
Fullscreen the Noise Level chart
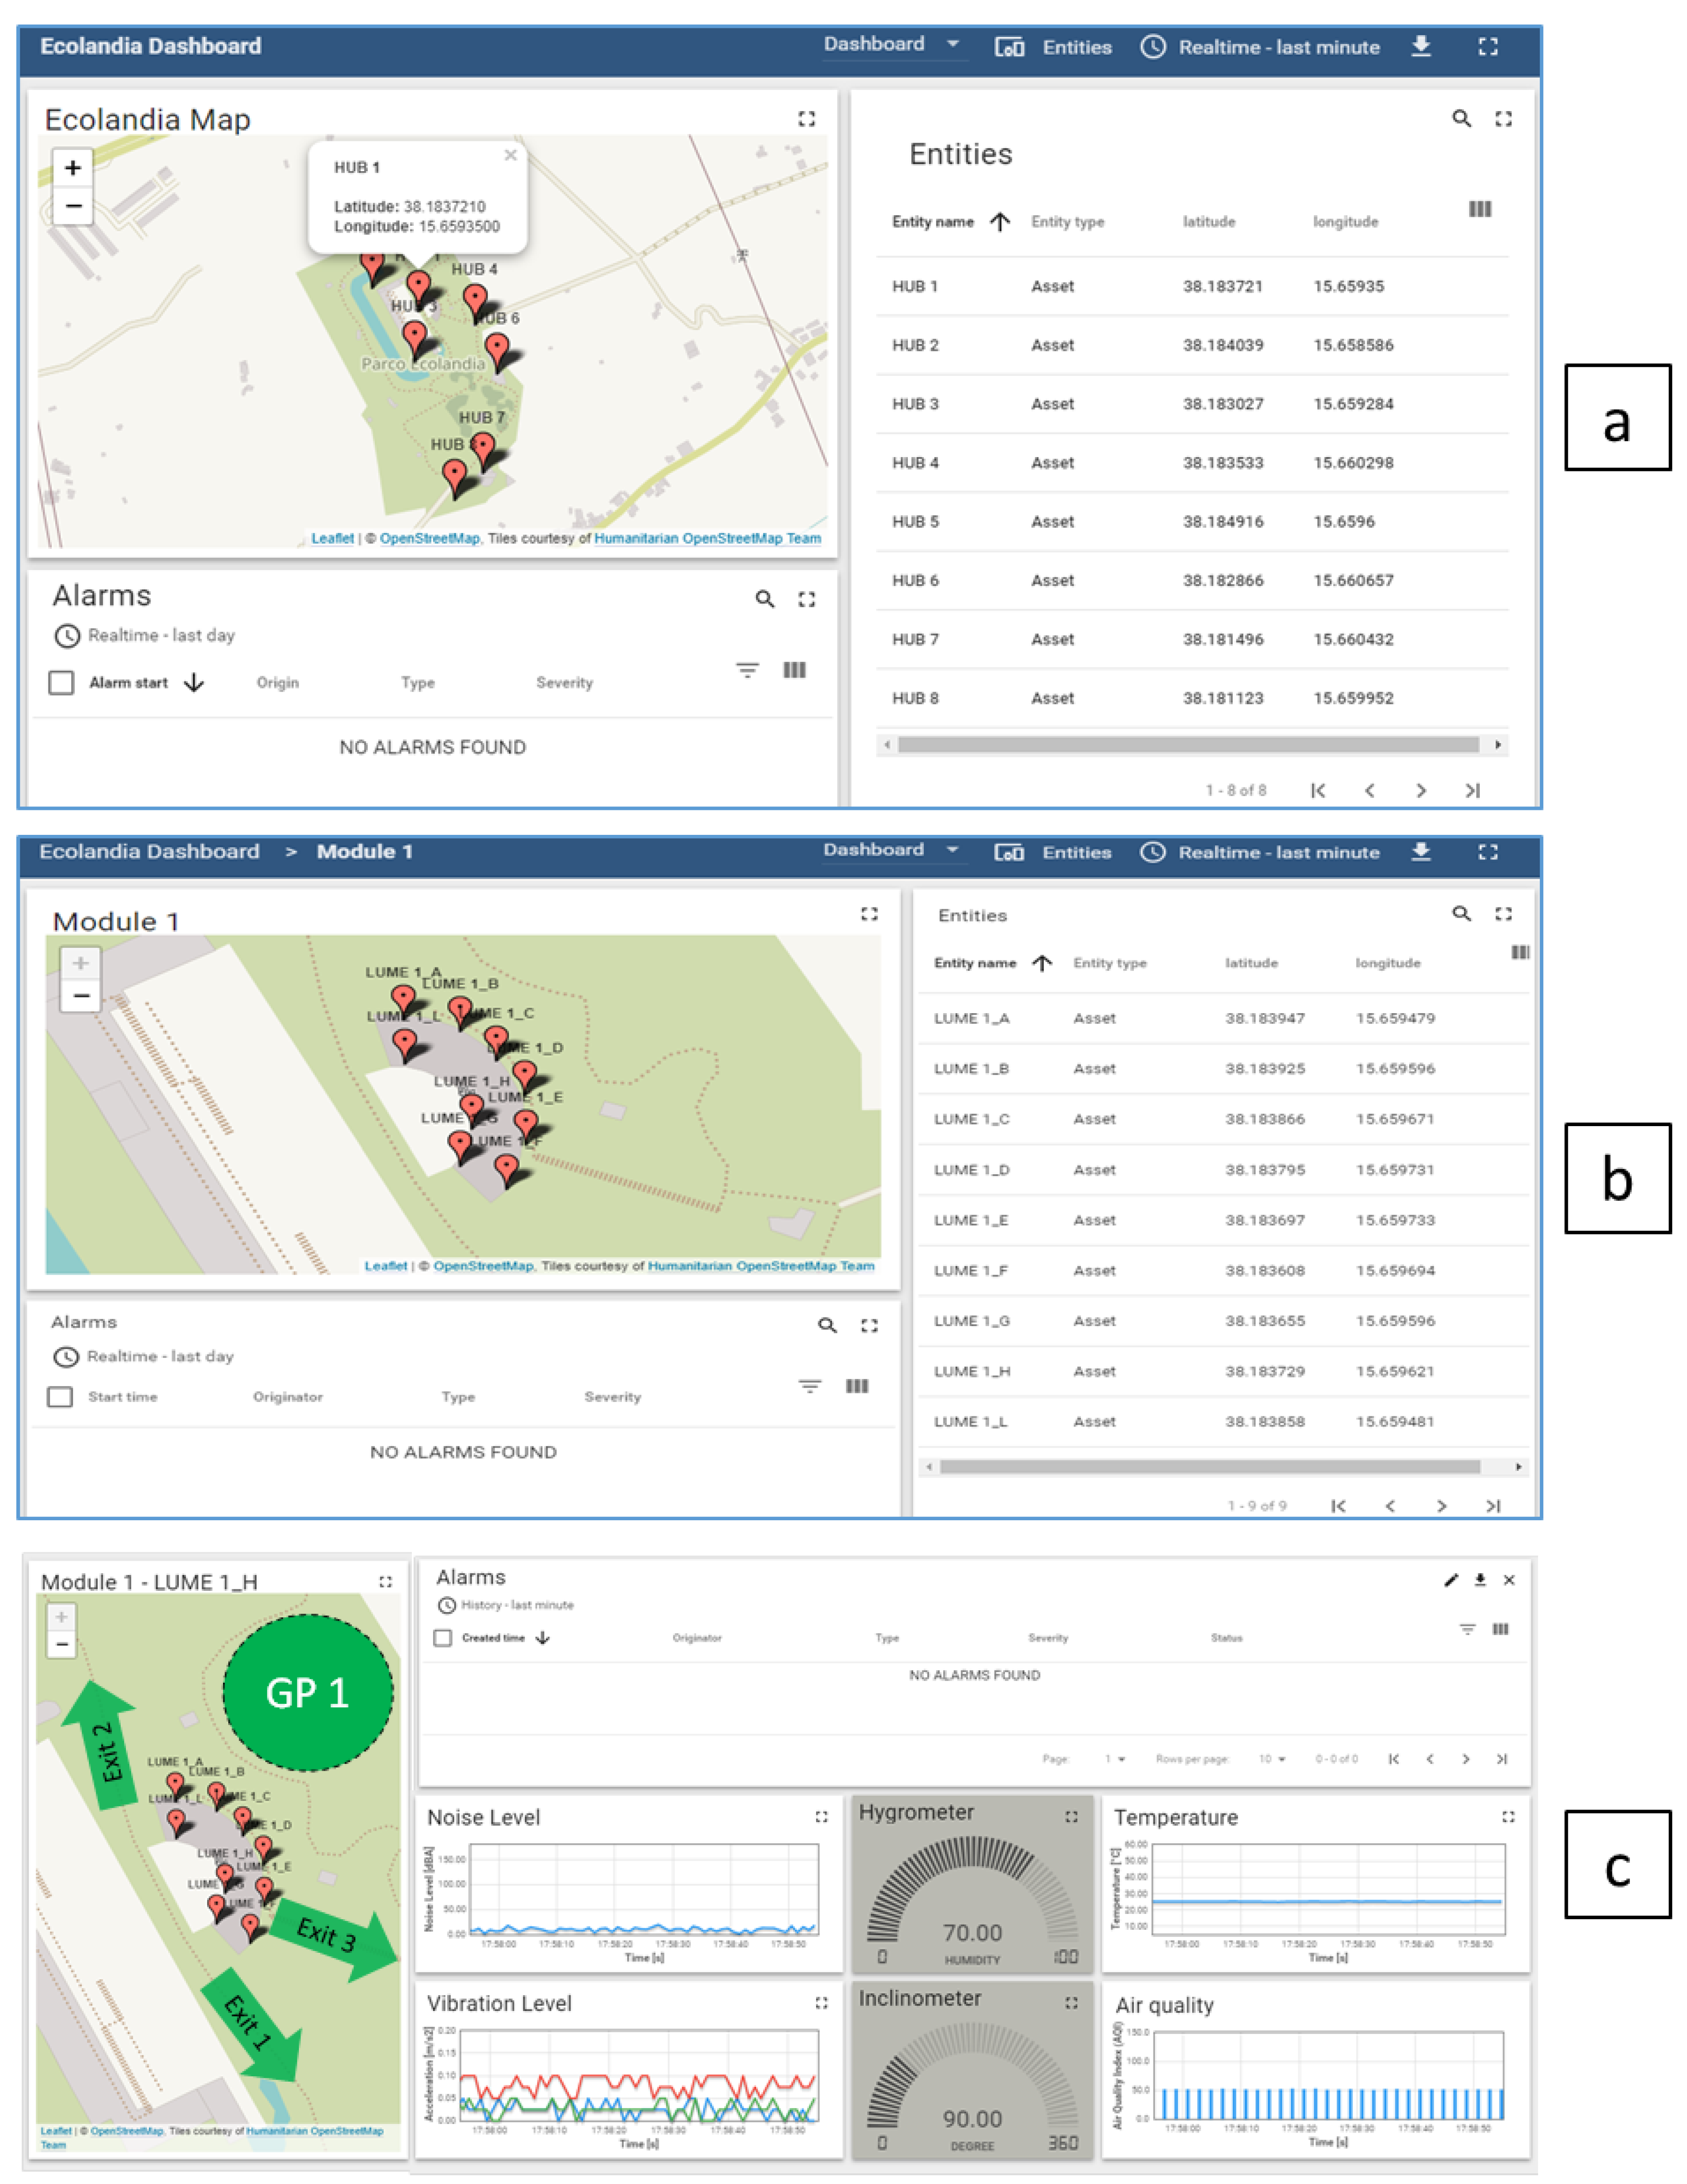[821, 1817]
